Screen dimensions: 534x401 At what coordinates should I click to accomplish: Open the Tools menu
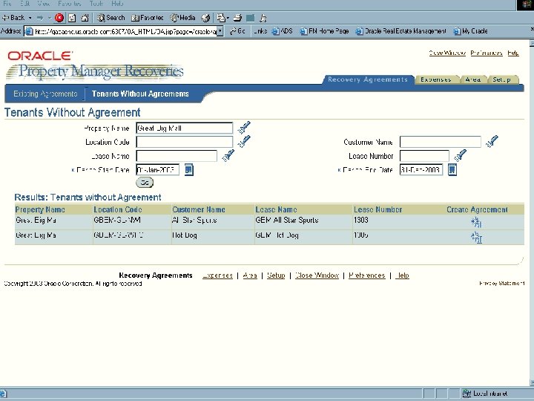(x=96, y=4)
